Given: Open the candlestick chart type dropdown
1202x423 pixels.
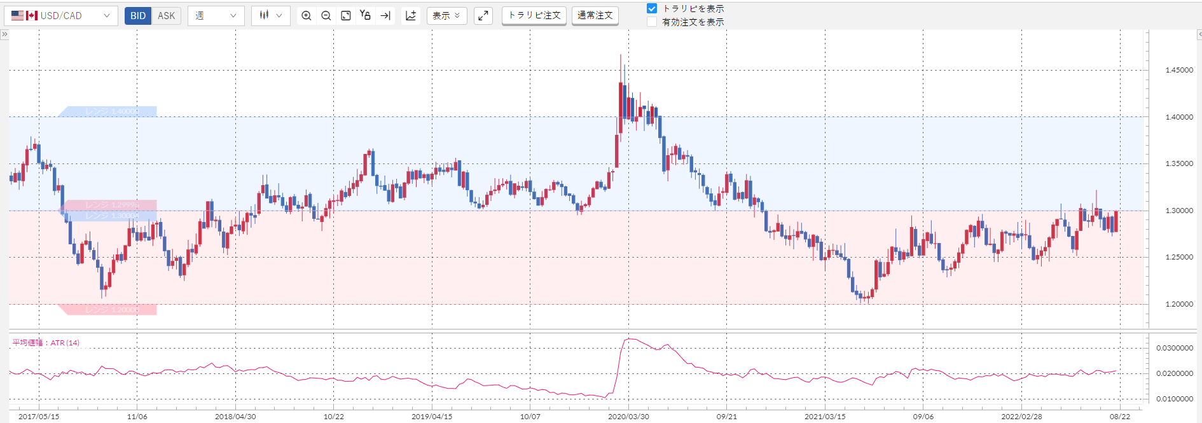Looking at the screenshot, I should coord(271,16).
